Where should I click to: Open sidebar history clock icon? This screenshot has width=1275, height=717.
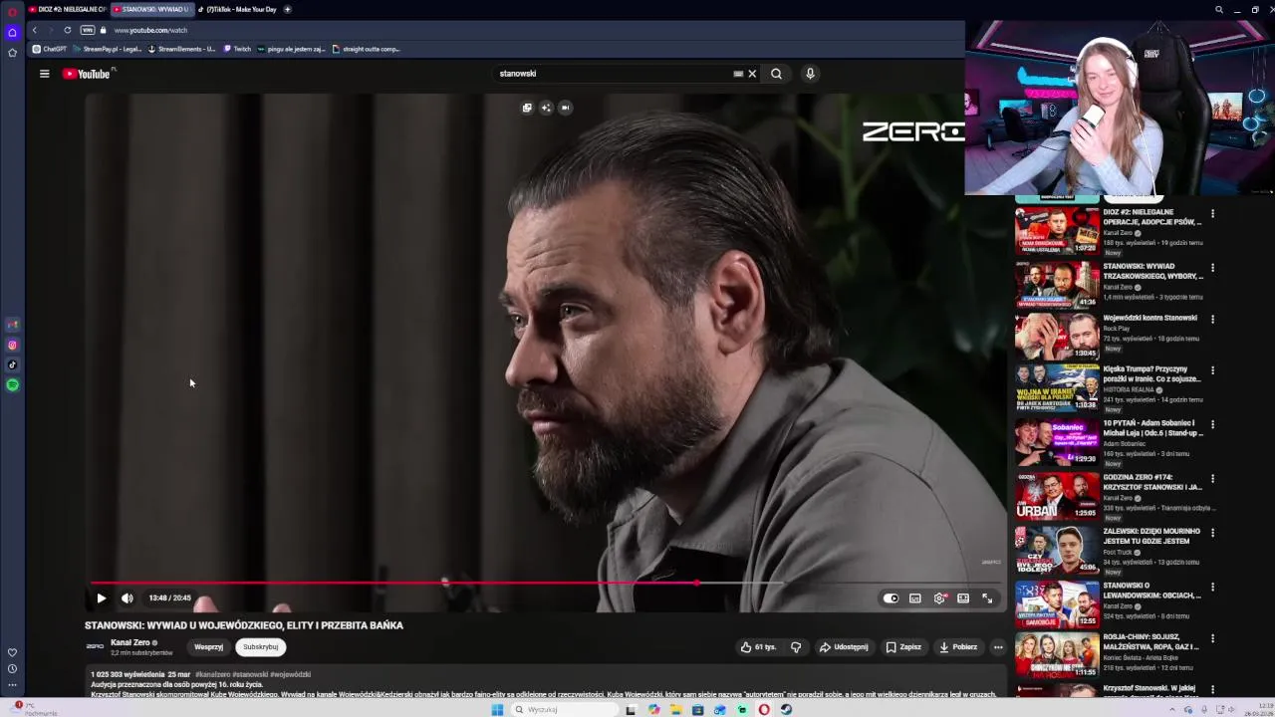point(12,669)
